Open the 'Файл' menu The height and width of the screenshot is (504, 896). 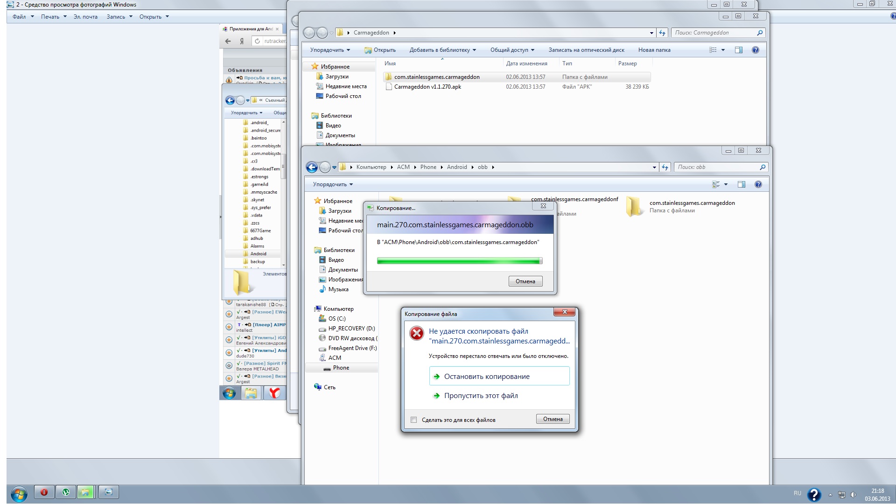23,16
